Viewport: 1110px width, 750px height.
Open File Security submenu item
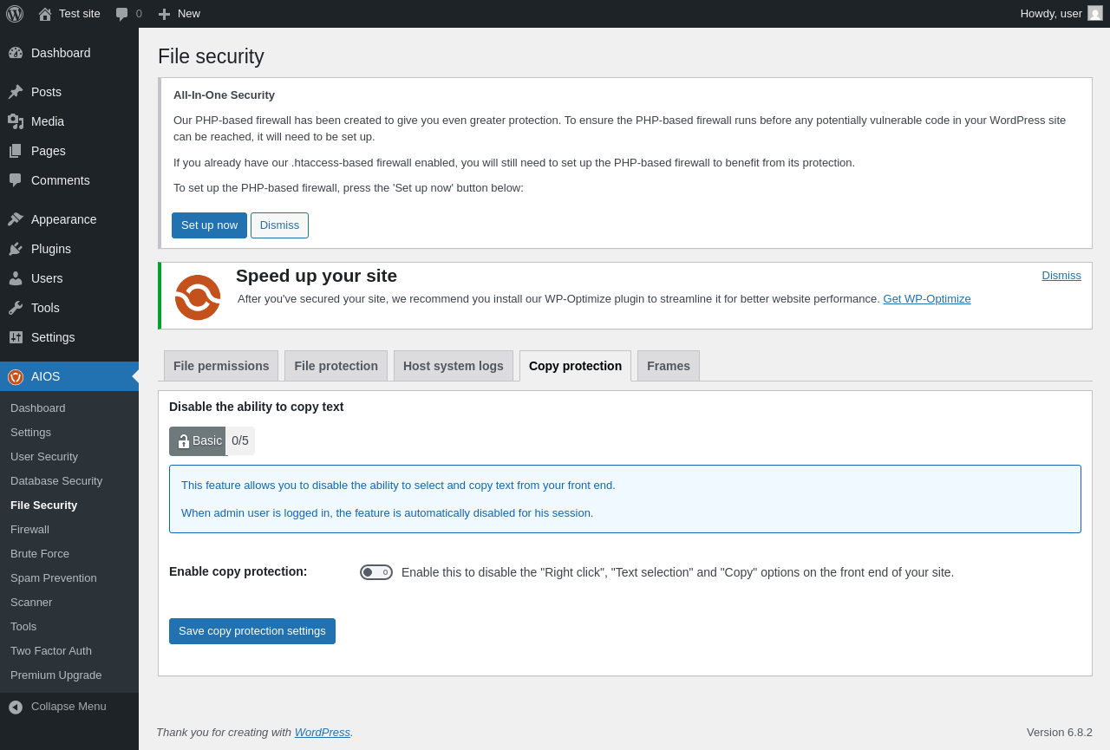pos(69,505)
